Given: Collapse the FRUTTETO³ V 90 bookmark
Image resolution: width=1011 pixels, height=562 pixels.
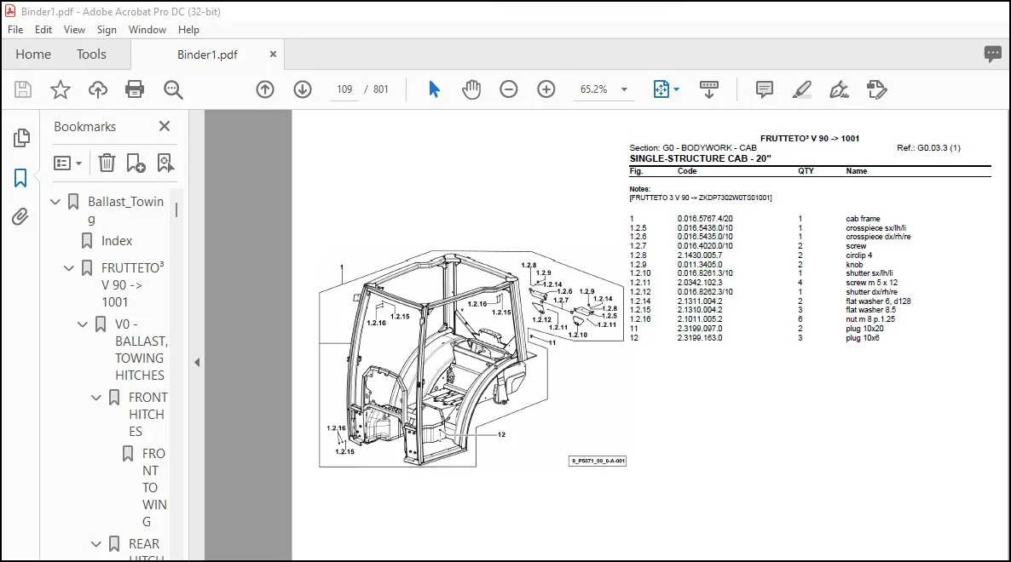Looking at the screenshot, I should [x=69, y=268].
